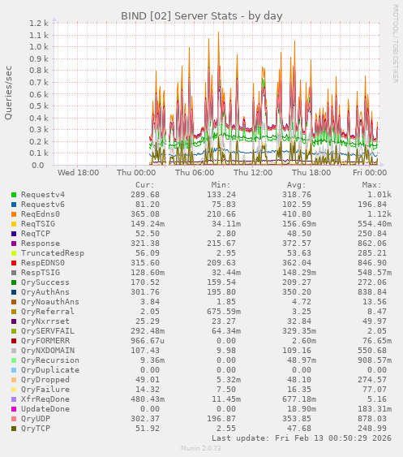Click the brown QryNoauthAns legend swatch
The image size is (403, 457).
pos(14,302)
